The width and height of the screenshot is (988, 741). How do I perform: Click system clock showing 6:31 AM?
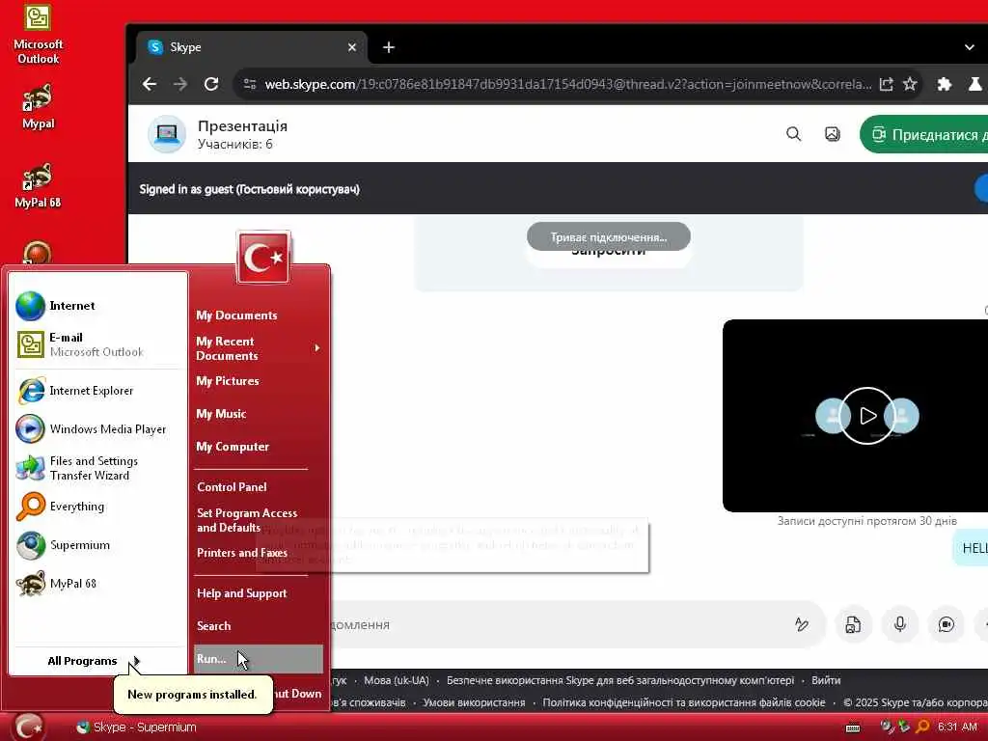956,727
